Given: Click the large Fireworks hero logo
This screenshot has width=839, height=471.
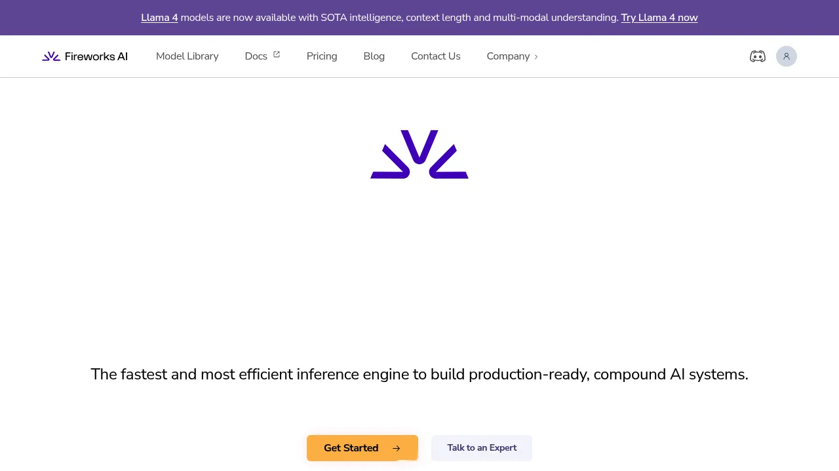Looking at the screenshot, I should point(419,154).
